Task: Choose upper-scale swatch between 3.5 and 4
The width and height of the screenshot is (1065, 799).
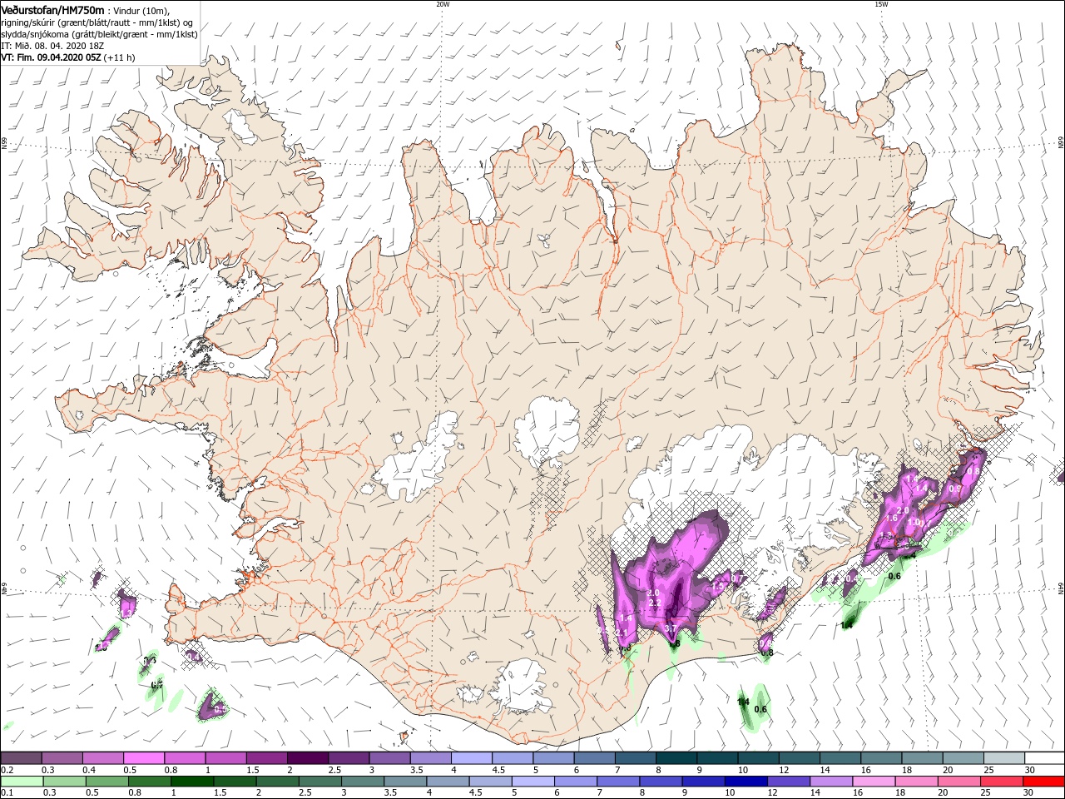Action: [430, 758]
